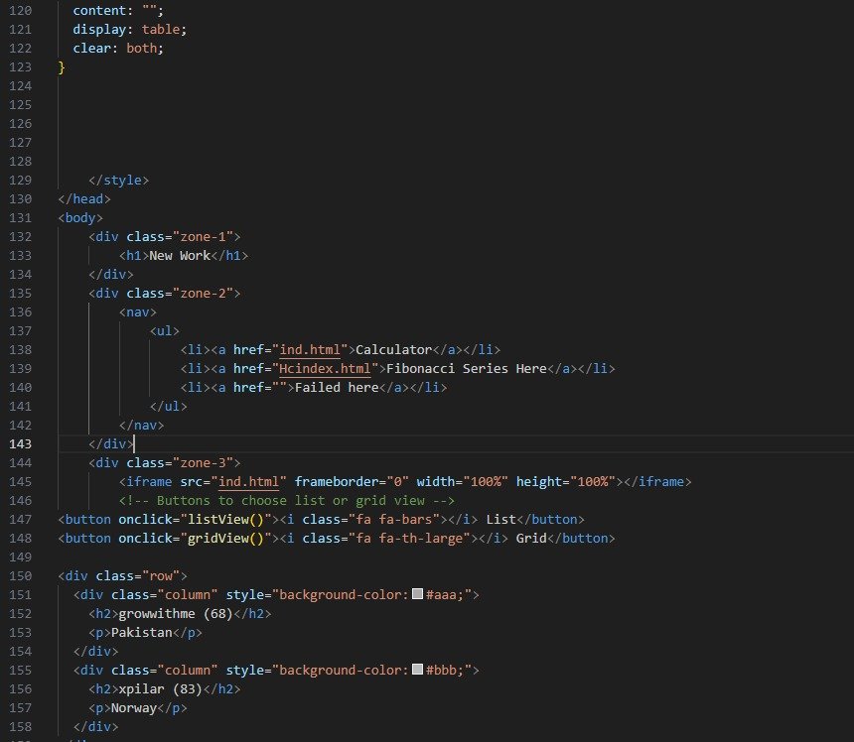The height and width of the screenshot is (742, 854).
Task: Click the closing </head> tag
Action: [x=84, y=199]
